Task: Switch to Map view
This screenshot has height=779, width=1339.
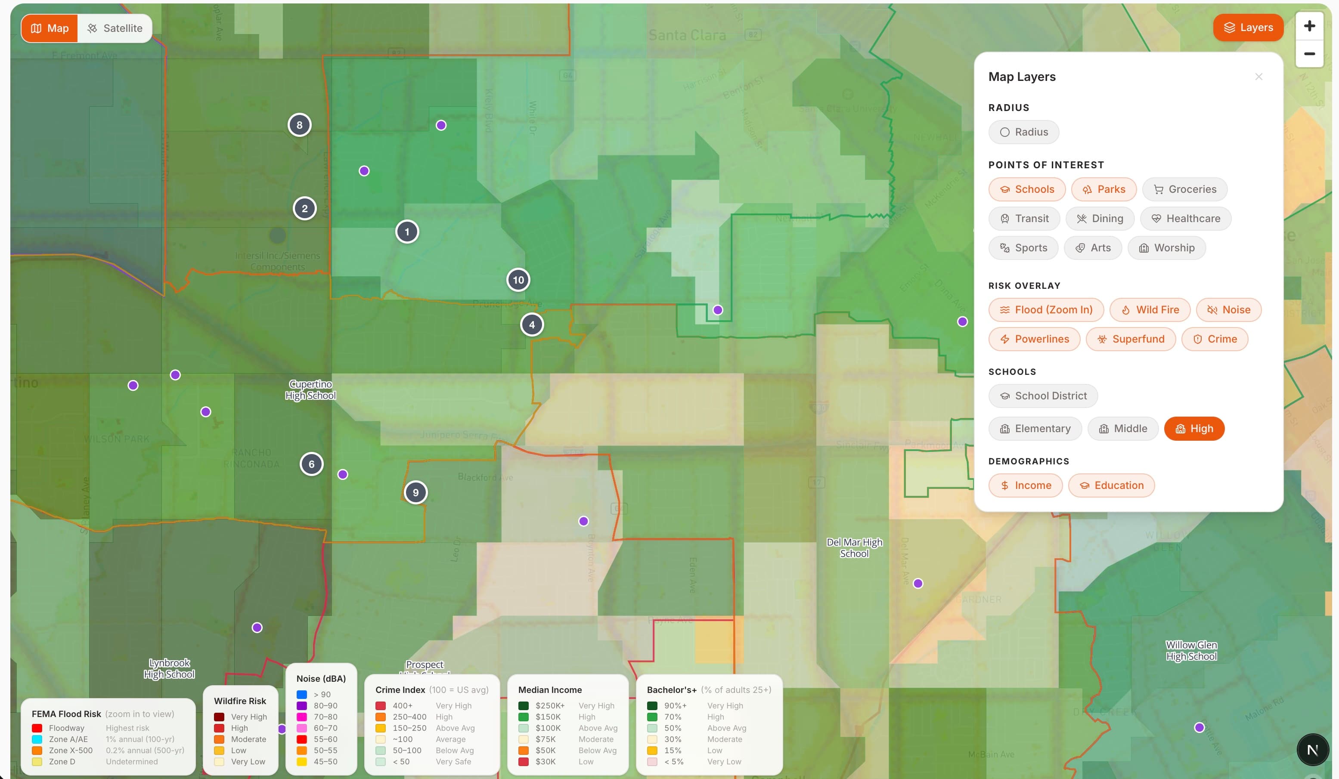Action: coord(49,28)
